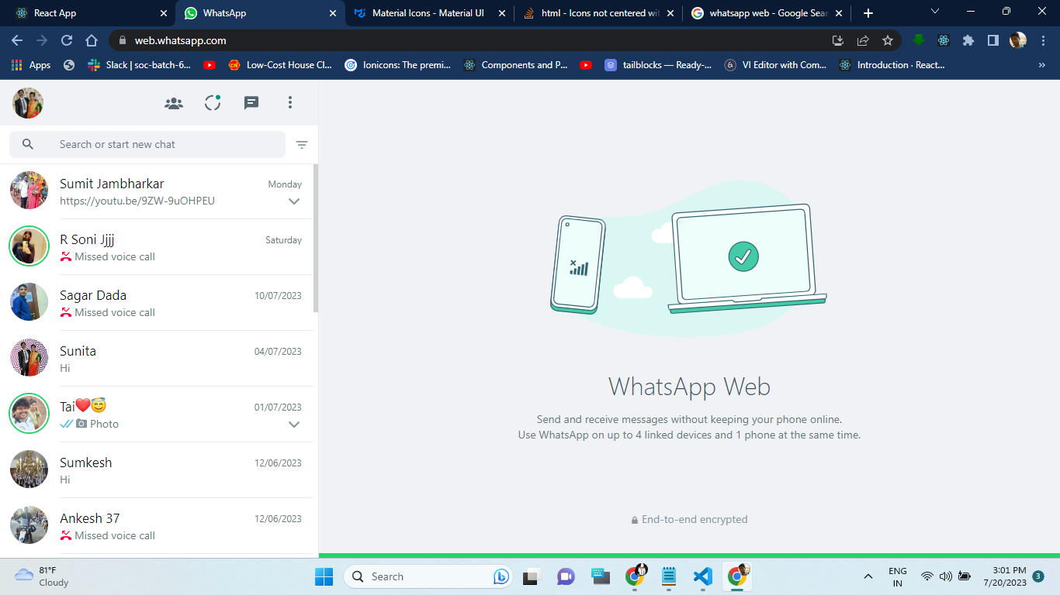Open the React Developer Tools extension icon
This screenshot has width=1060, height=595.
[944, 40]
